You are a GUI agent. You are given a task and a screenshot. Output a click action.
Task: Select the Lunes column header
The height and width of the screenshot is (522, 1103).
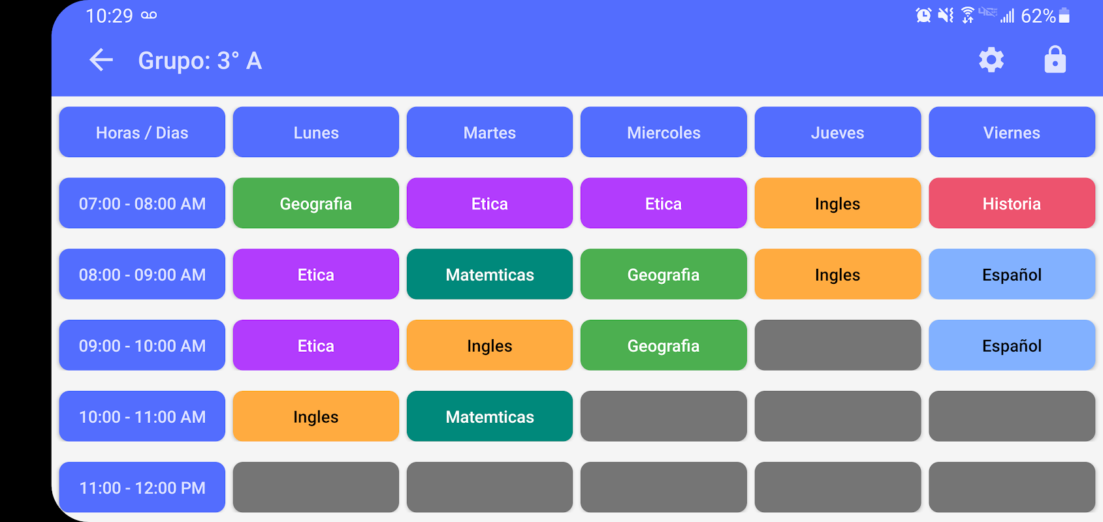click(315, 132)
